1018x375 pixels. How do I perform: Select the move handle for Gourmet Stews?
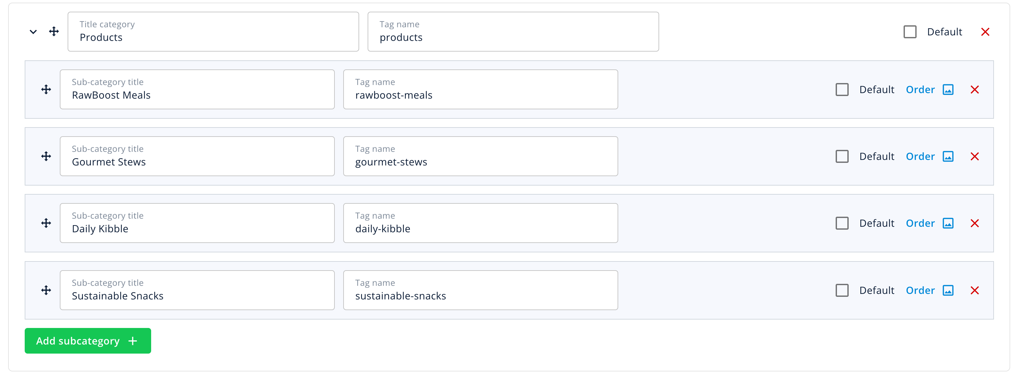46,156
